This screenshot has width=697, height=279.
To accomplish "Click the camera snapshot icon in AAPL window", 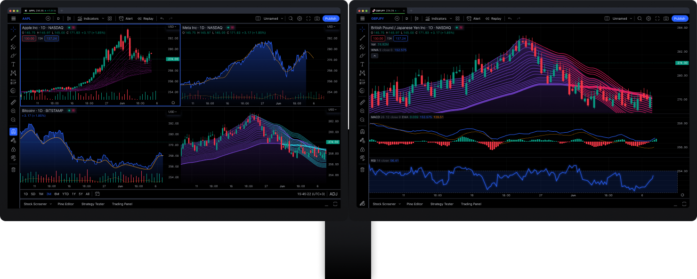I will coord(317,18).
